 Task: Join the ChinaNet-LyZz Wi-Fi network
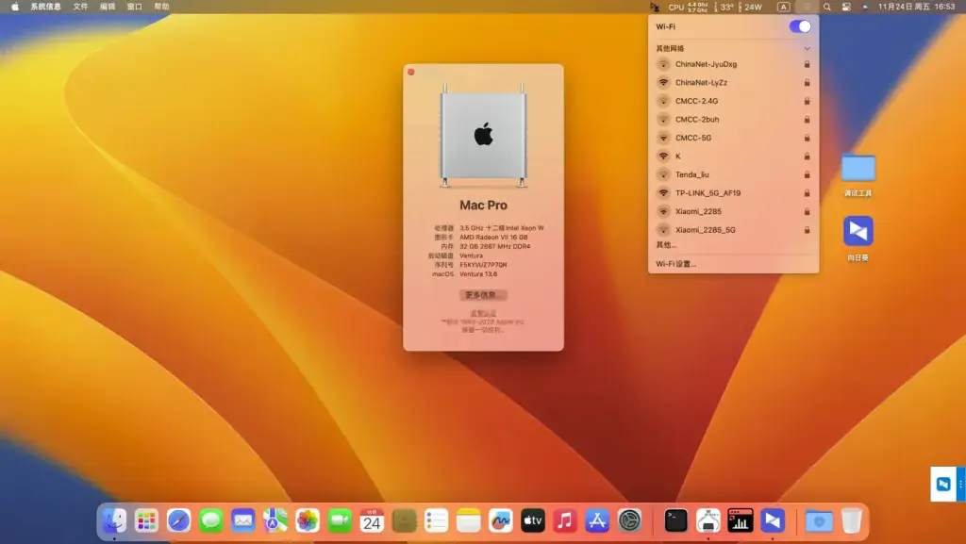tap(733, 82)
